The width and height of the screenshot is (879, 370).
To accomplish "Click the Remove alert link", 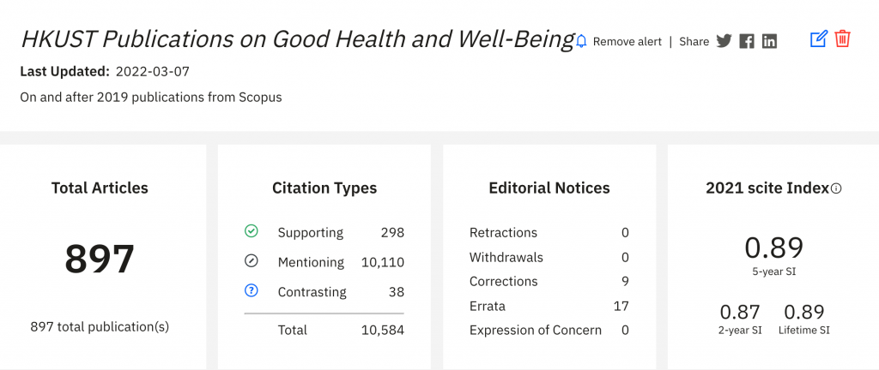I will (627, 41).
